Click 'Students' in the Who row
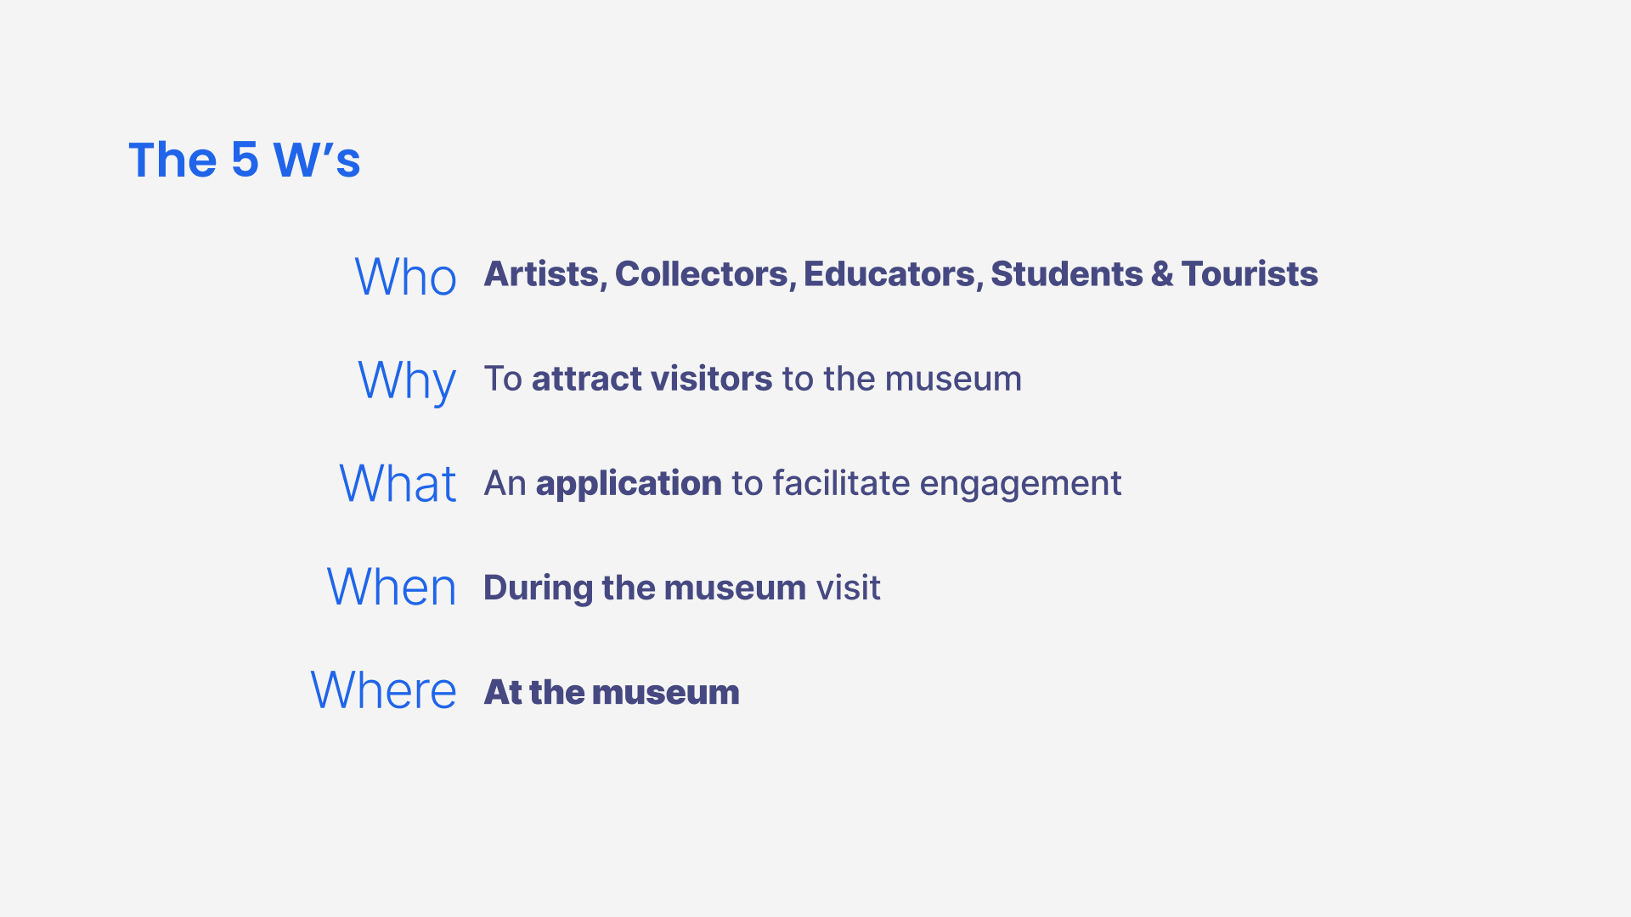 [x=1067, y=274]
